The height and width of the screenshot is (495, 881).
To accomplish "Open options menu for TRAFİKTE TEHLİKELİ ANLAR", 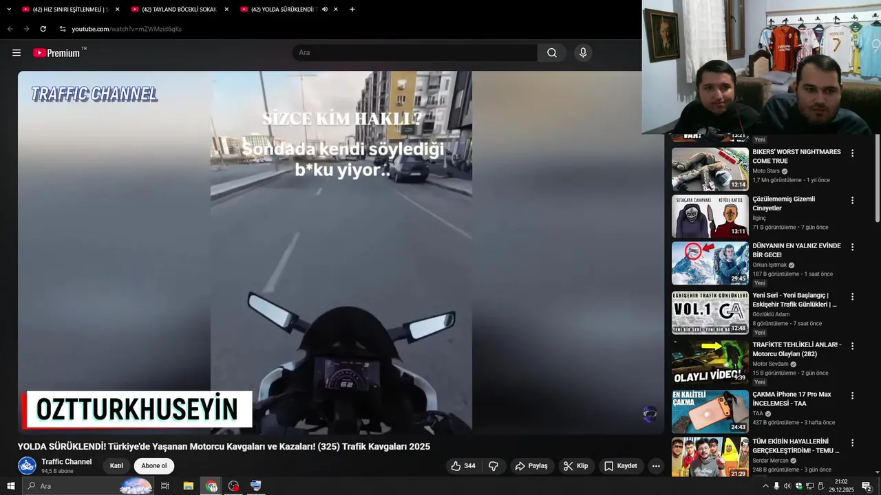I will [852, 346].
